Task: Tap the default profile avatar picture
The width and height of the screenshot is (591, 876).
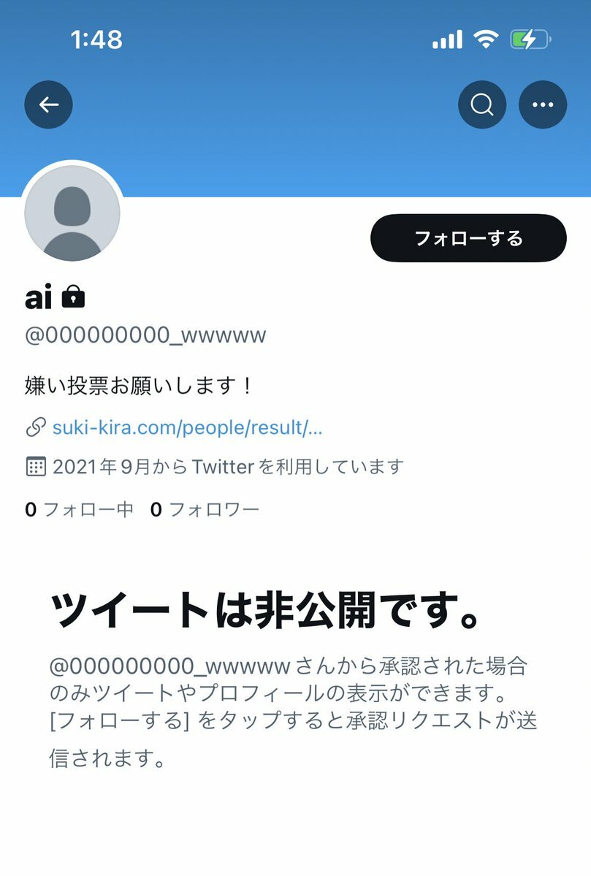Action: (72, 213)
